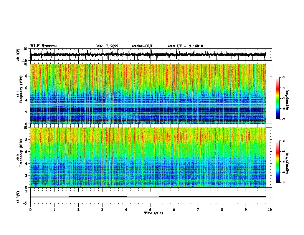Select the date label "Mar.17, 2025"
304x235 pixels.
[x=107, y=46]
